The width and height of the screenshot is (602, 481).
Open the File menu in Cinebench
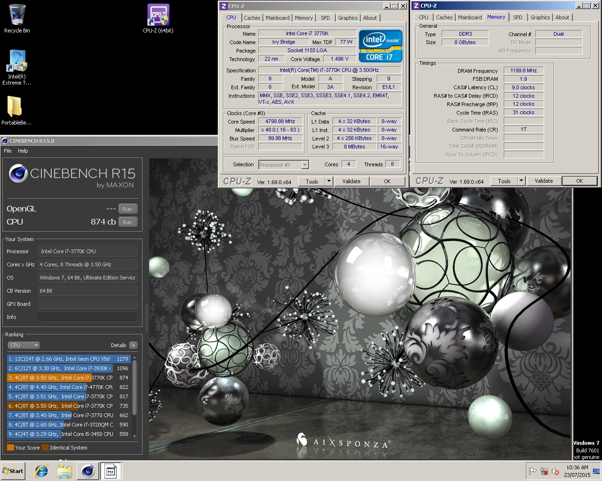click(8, 151)
